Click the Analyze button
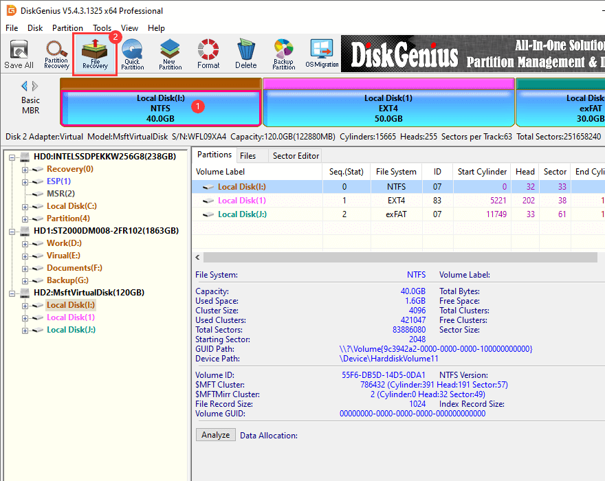 tap(216, 435)
